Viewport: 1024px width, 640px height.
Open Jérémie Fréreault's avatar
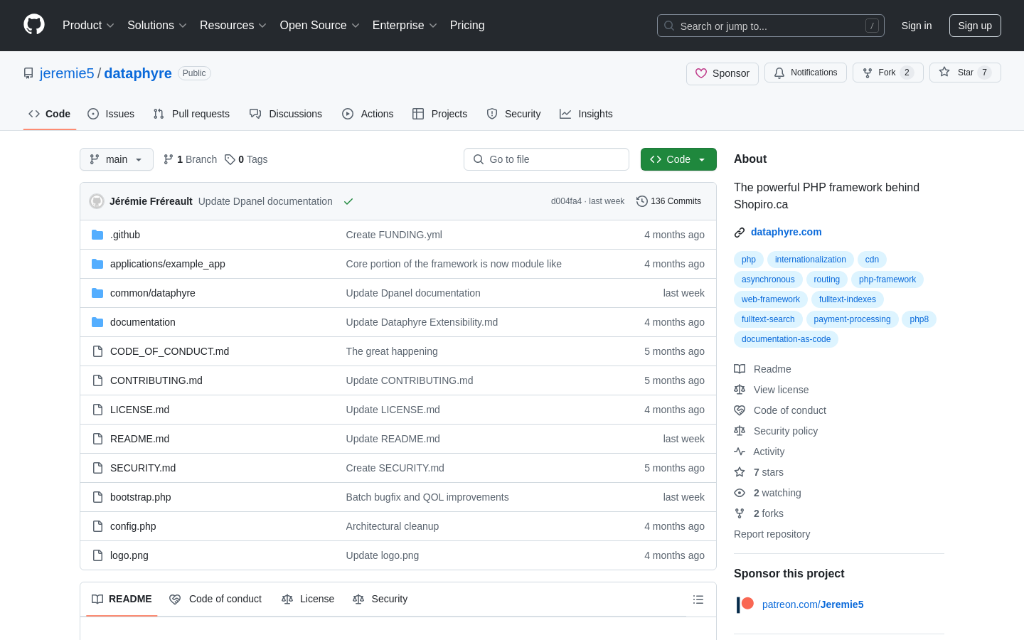coord(97,201)
